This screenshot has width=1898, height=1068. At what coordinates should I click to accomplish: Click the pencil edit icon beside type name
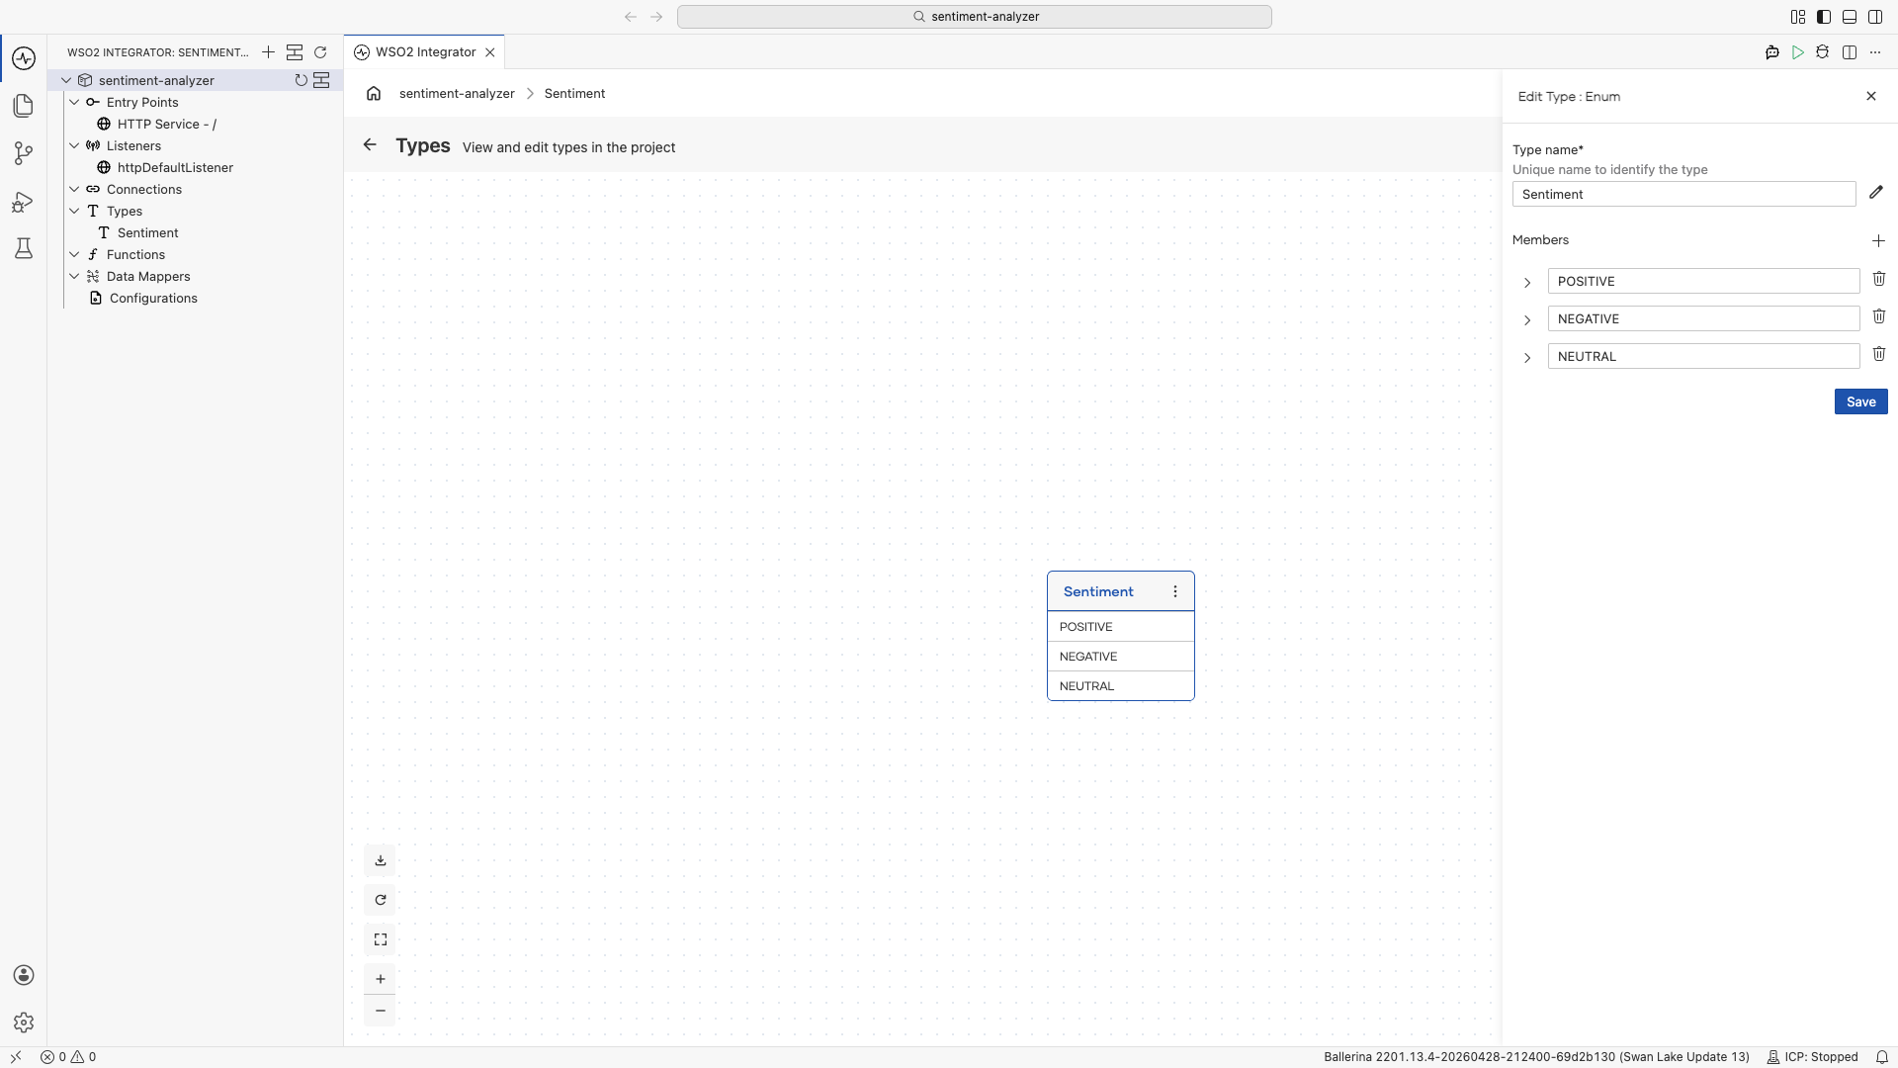(x=1876, y=193)
